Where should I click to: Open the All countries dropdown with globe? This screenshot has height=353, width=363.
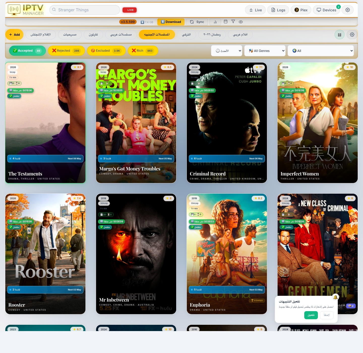tap(321, 51)
